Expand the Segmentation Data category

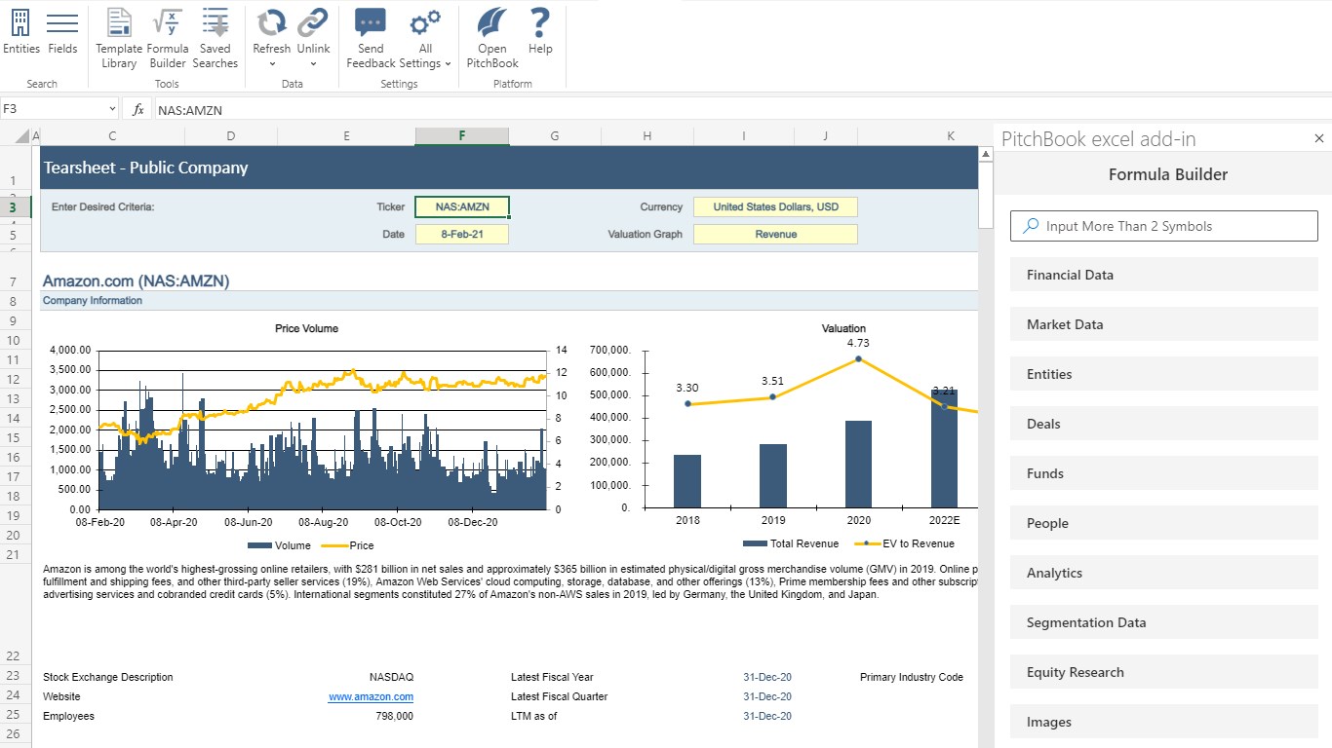pyautogui.click(x=1163, y=622)
